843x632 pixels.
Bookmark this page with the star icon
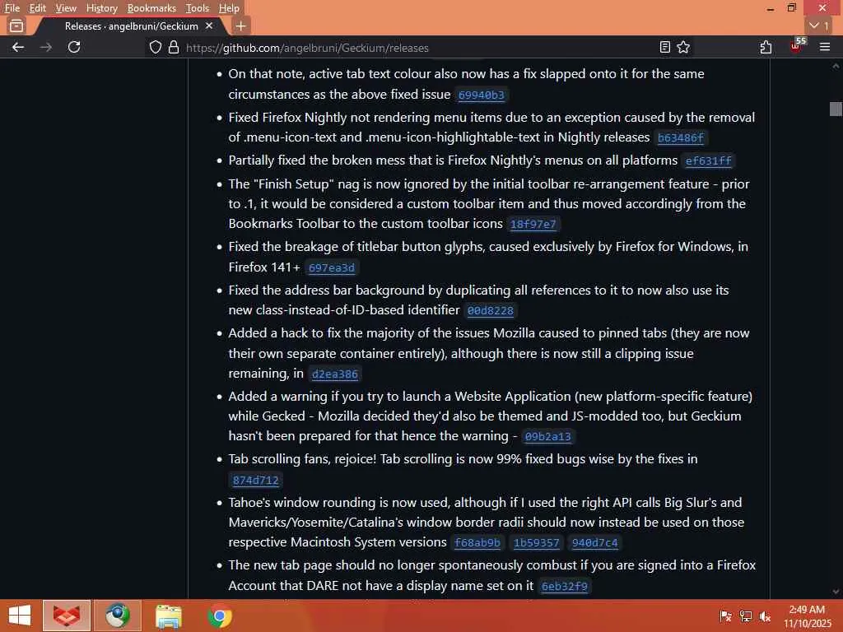pos(683,47)
